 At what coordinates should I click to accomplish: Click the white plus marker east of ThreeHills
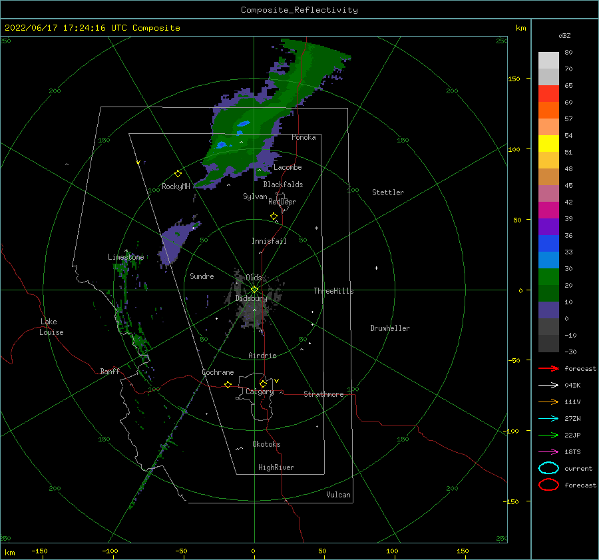(376, 268)
